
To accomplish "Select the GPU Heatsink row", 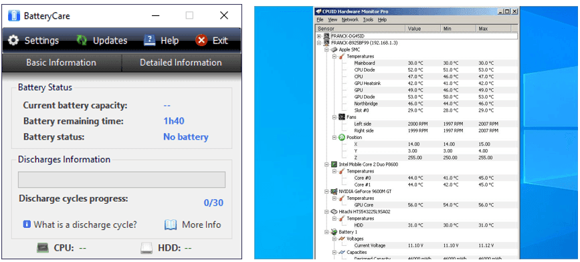I will click(417, 83).
